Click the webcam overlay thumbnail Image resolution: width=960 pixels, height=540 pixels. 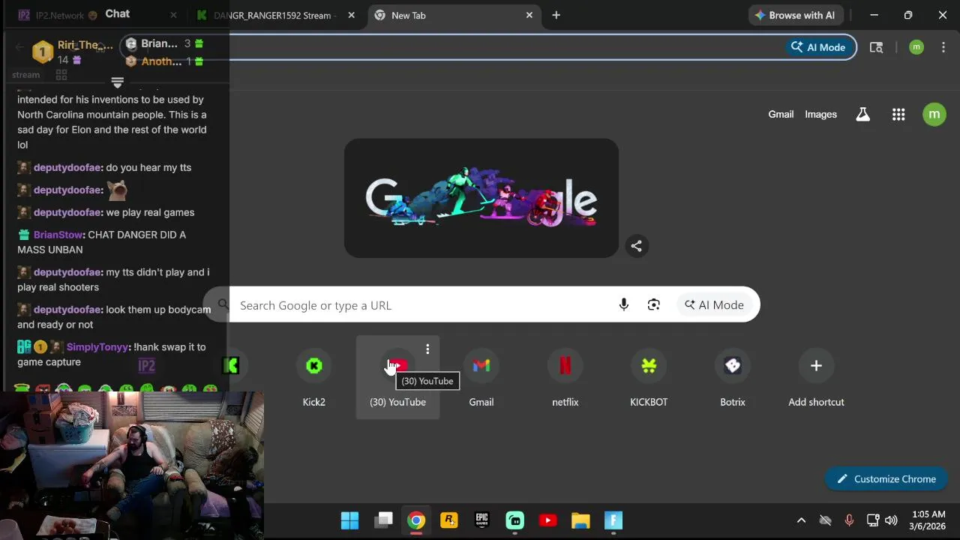pos(132,465)
